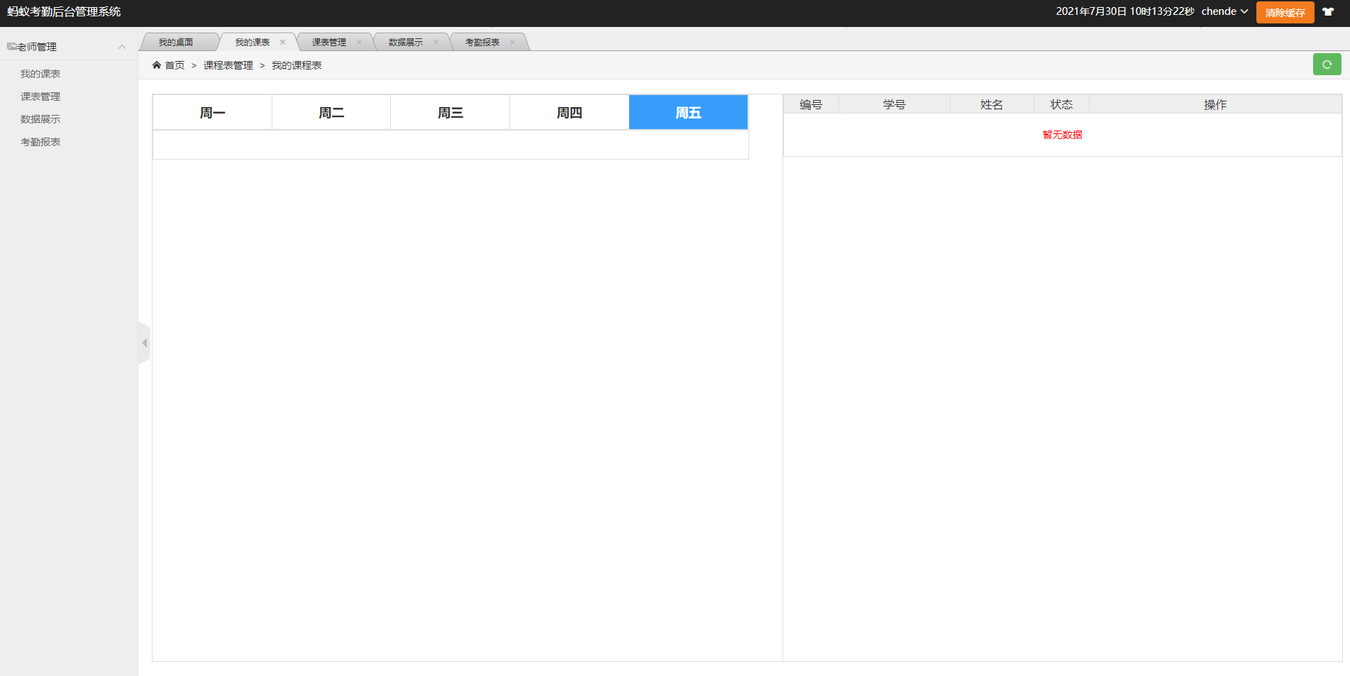Select 周二 in the timetable
This screenshot has height=676, width=1350.
coord(331,113)
